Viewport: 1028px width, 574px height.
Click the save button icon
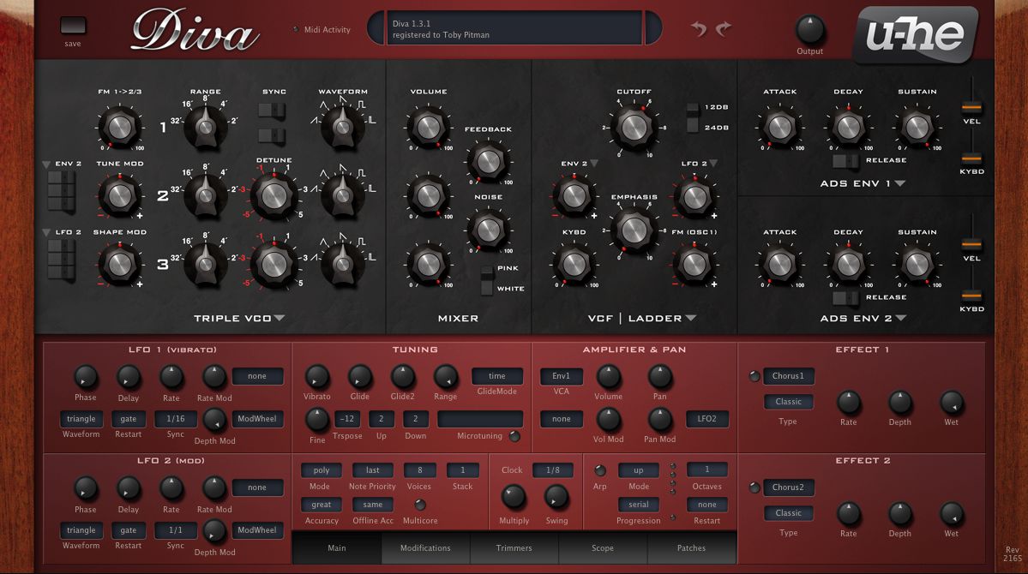(73, 25)
